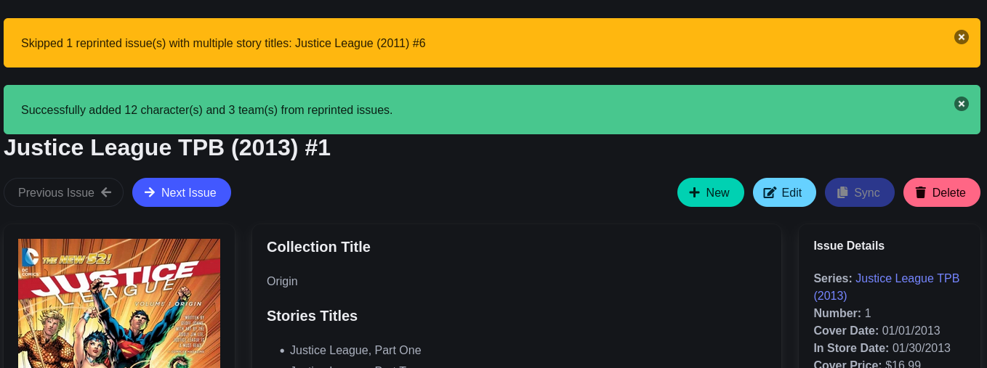
Task: Close the green success notification
Action: click(961, 104)
